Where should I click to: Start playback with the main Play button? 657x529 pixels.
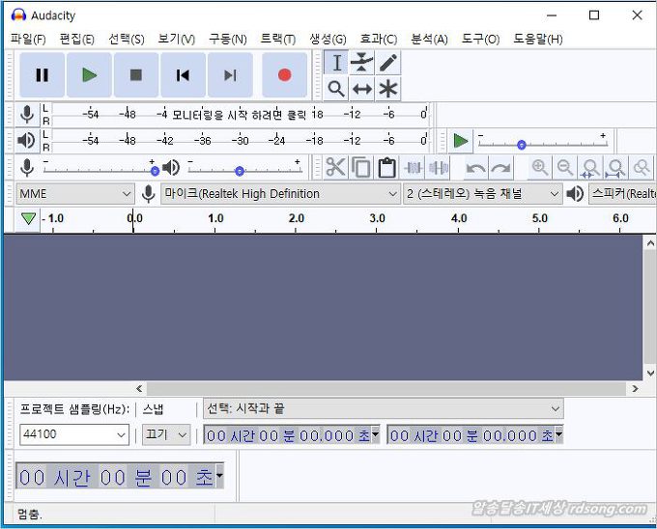[x=89, y=75]
